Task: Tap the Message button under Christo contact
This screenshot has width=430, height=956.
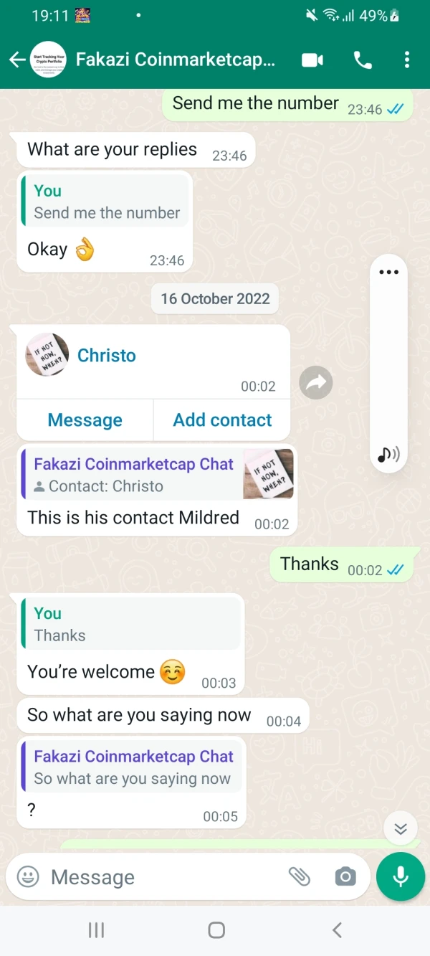Action: (x=85, y=420)
